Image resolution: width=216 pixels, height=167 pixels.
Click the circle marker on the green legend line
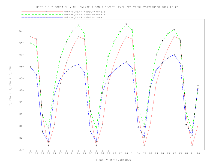[46, 14]
